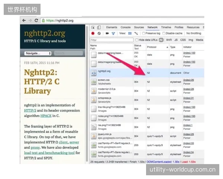Click the browser forward arrow
The width and height of the screenshot is (223, 179).
pyautogui.click(x=30, y=21)
